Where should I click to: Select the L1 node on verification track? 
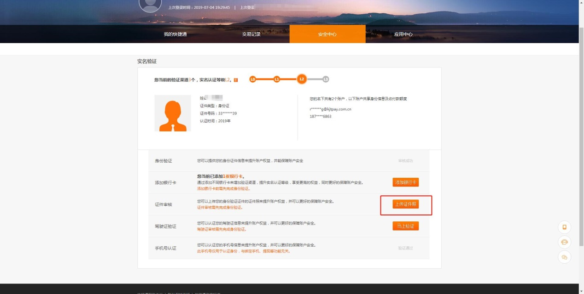click(277, 79)
